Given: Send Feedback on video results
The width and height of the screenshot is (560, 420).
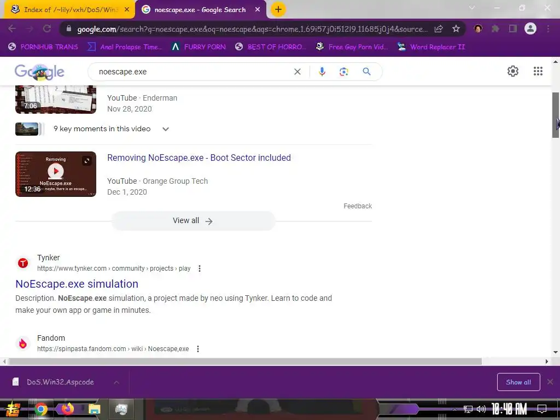Looking at the screenshot, I should (358, 206).
